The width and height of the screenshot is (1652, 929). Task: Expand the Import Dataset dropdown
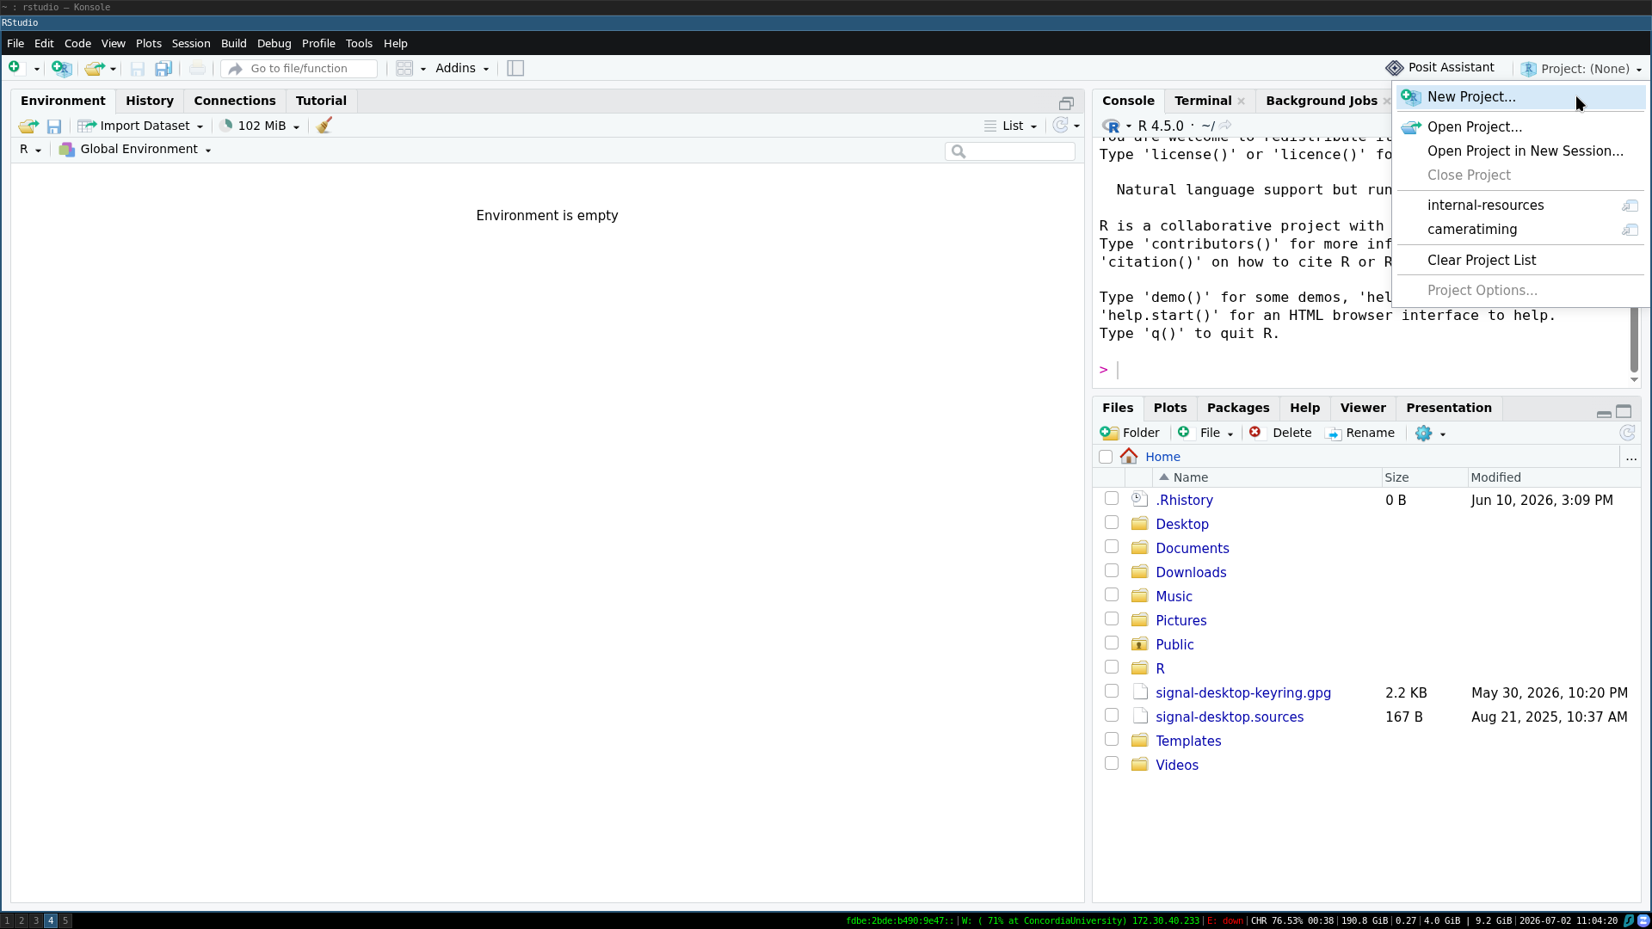pos(140,126)
